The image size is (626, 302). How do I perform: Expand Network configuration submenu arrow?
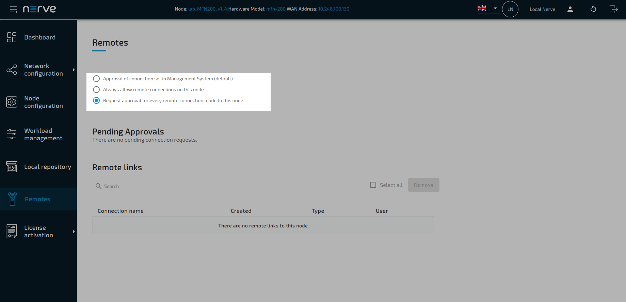[74, 70]
